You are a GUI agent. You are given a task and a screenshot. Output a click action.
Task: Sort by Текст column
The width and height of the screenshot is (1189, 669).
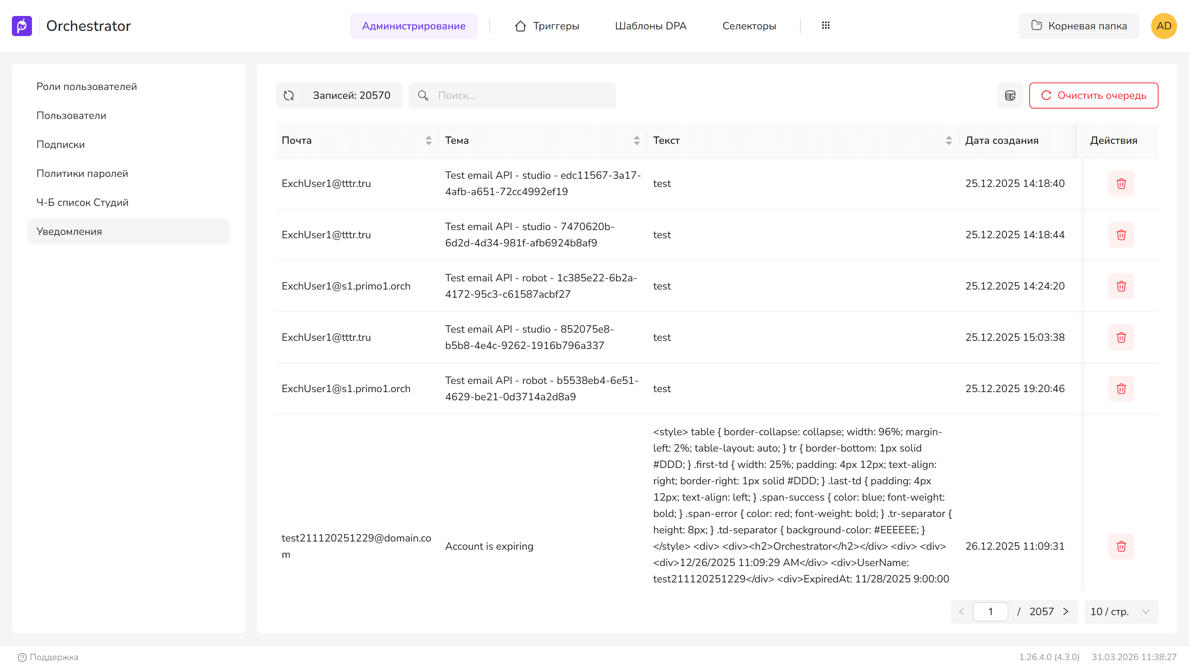pos(949,140)
